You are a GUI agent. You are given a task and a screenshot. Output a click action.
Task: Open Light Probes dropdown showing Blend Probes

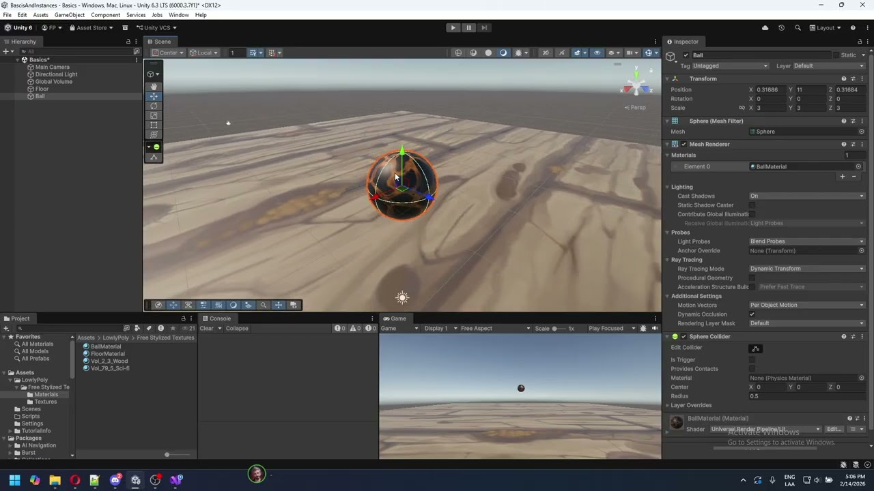coord(807,241)
